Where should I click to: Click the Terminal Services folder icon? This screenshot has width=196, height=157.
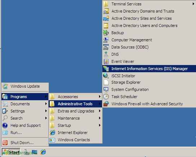point(106,4)
